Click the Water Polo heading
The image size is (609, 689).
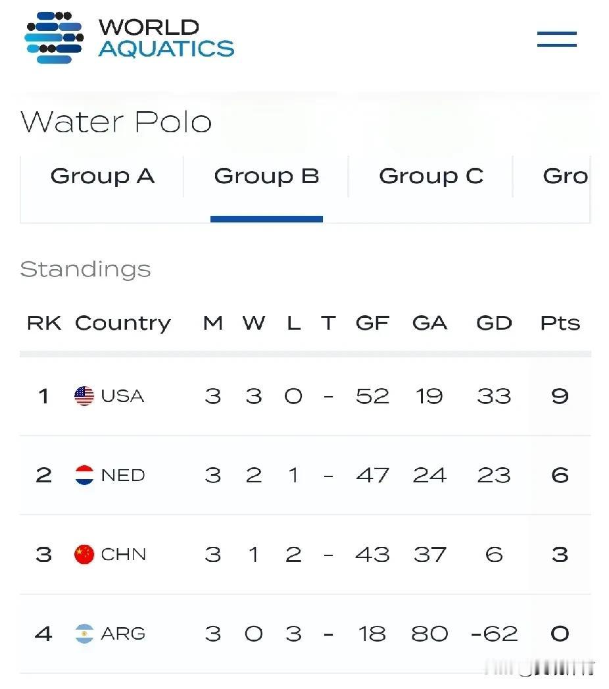coord(116,122)
